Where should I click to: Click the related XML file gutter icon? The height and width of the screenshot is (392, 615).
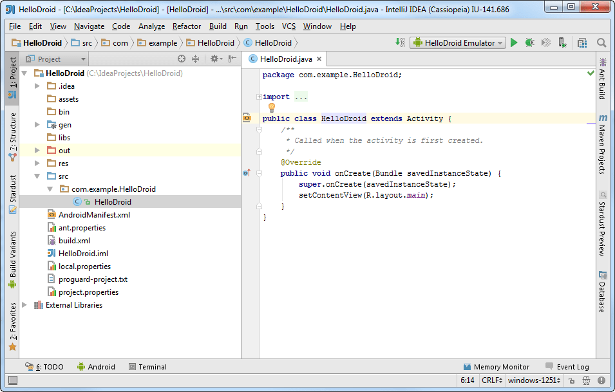247,118
